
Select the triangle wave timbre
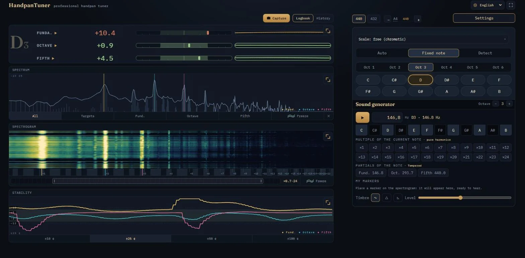point(386,198)
